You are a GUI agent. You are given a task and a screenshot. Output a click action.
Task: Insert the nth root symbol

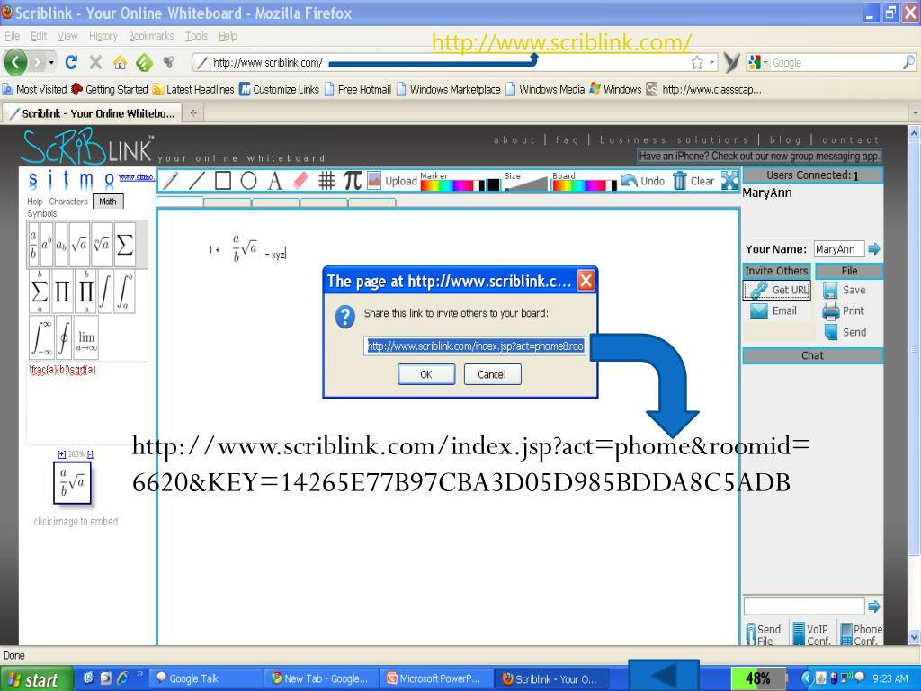click(103, 245)
